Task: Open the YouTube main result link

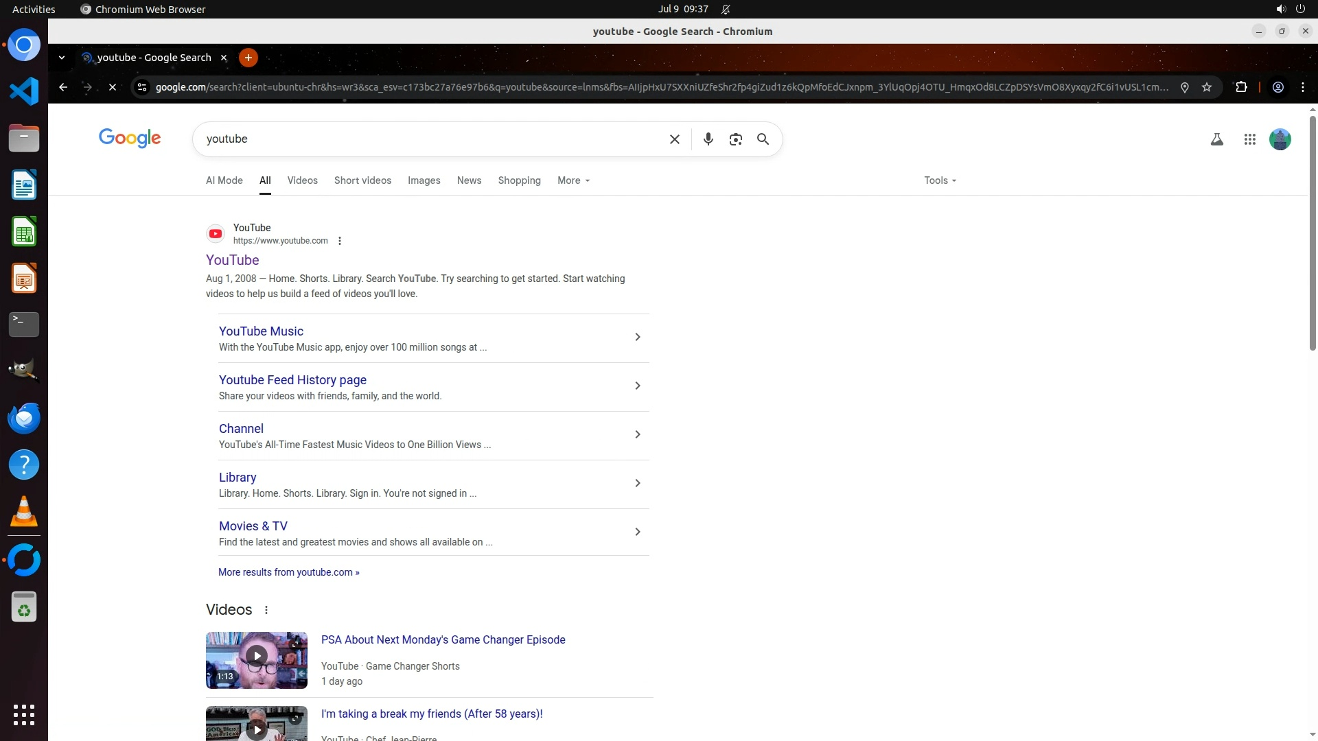Action: (232, 260)
